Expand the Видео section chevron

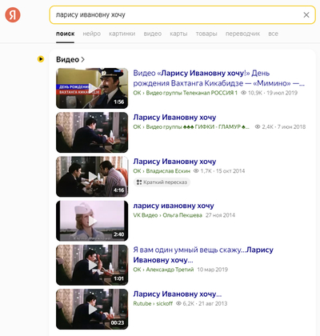coord(82,59)
